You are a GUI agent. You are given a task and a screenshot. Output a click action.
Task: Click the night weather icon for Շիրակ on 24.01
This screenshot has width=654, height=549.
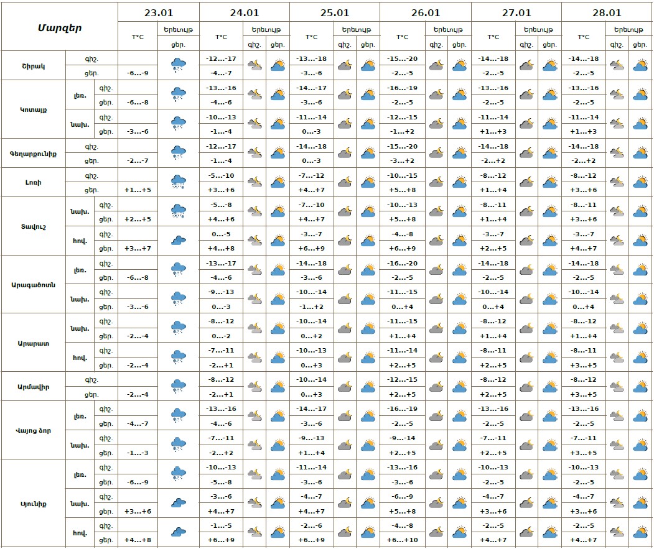[x=255, y=65]
